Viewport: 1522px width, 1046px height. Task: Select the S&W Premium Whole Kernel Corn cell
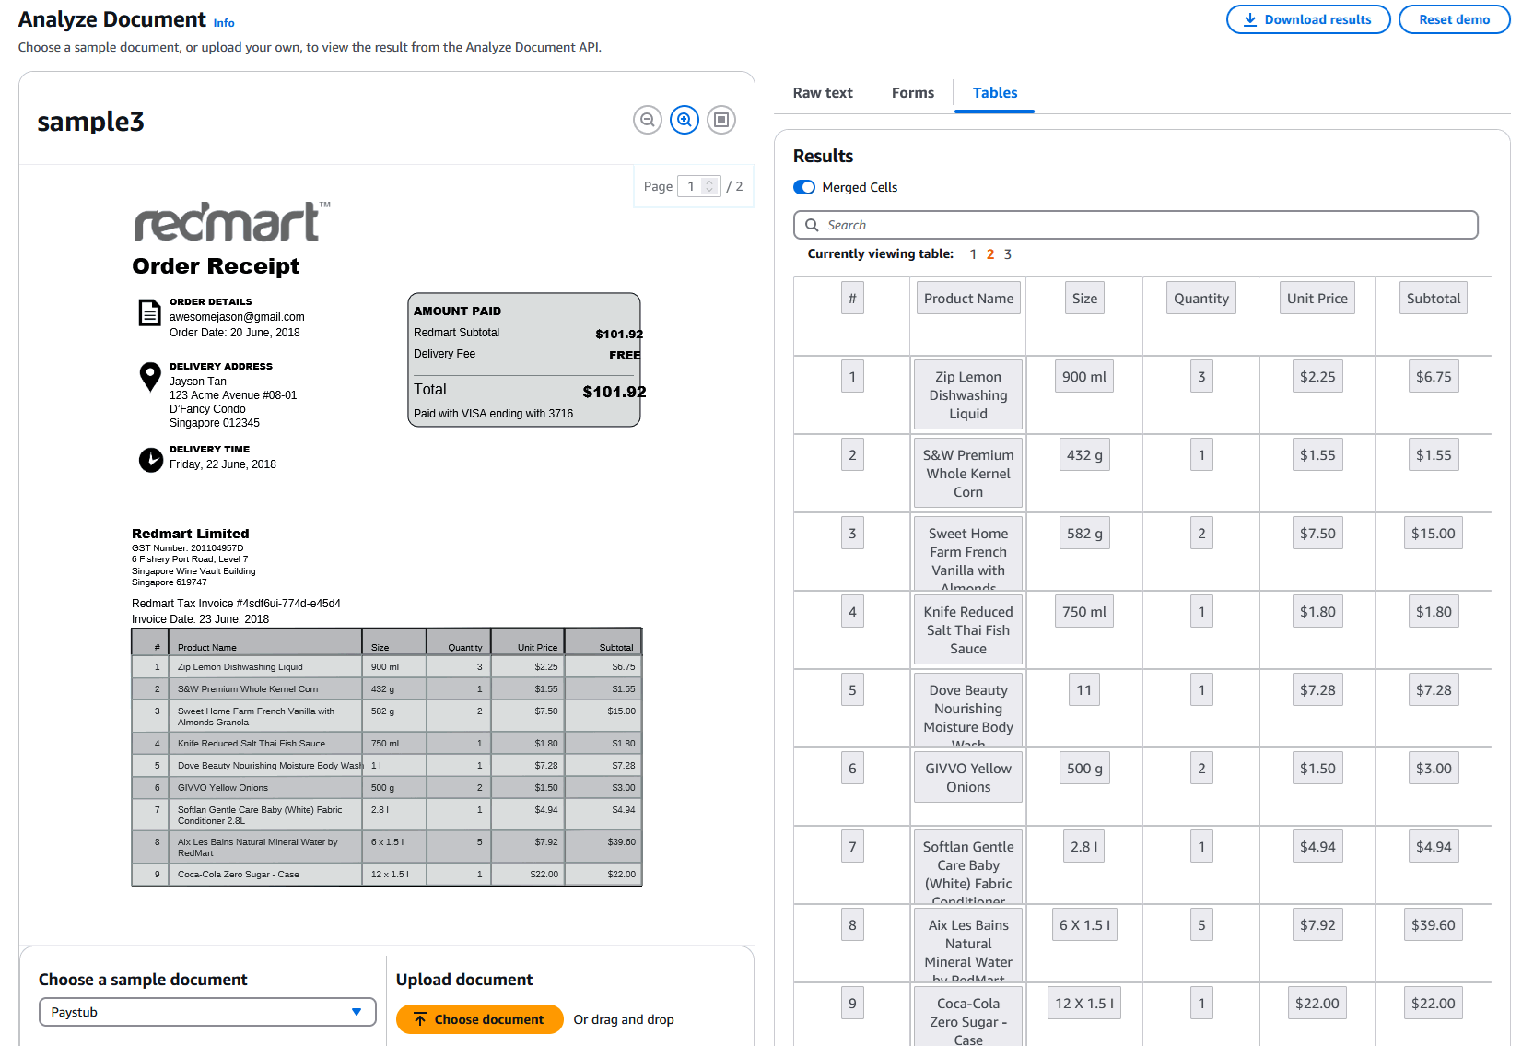[968, 473]
